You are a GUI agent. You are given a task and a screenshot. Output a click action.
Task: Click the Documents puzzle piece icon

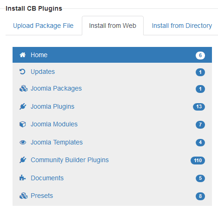22,178
